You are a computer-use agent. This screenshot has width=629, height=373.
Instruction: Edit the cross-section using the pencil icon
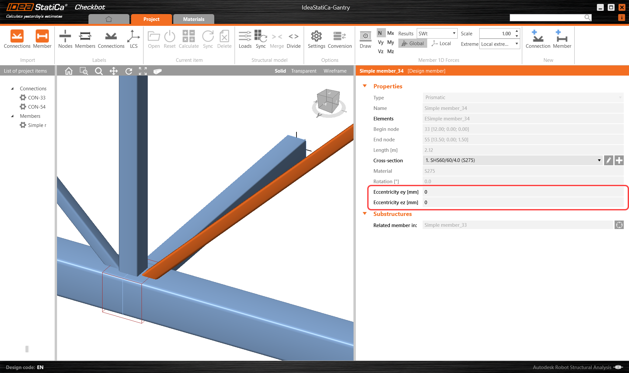click(x=608, y=160)
